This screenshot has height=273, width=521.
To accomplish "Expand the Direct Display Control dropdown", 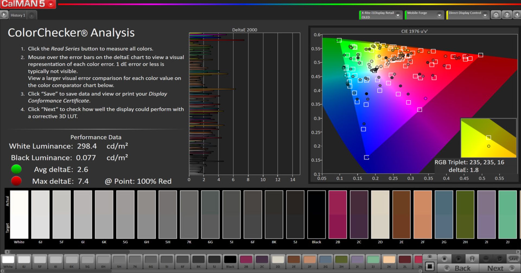I will pos(485,15).
